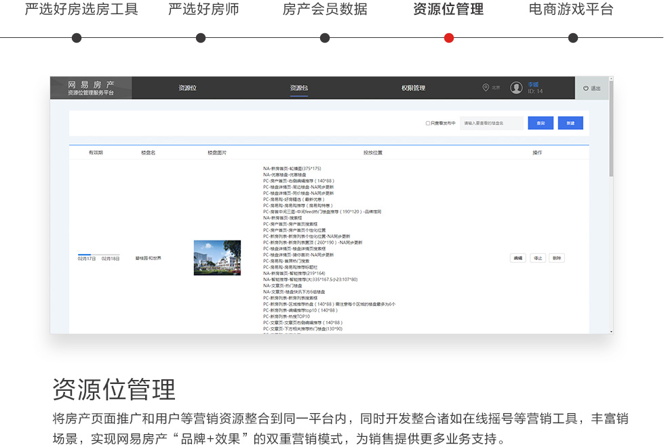Viewport: 664px width, 447px height.
Task: Click the row PC-文章页-文章页右侧编辑推荐（140*88）
Action: point(302,322)
